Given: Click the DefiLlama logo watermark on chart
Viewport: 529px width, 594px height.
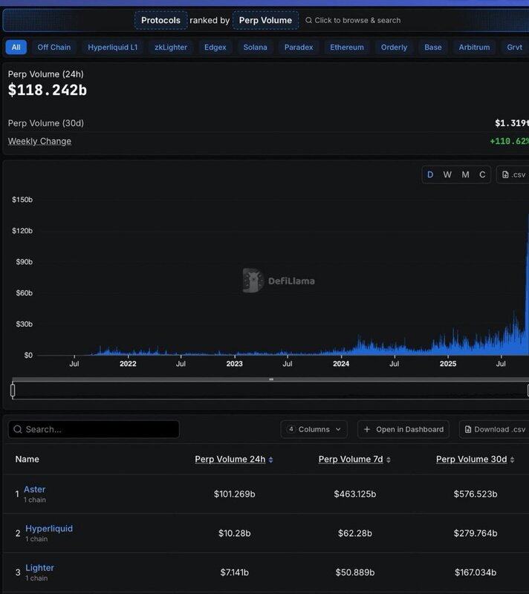Looking at the screenshot, I should 253,281.
